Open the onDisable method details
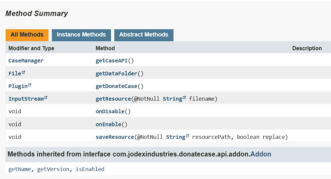 tap(110, 112)
